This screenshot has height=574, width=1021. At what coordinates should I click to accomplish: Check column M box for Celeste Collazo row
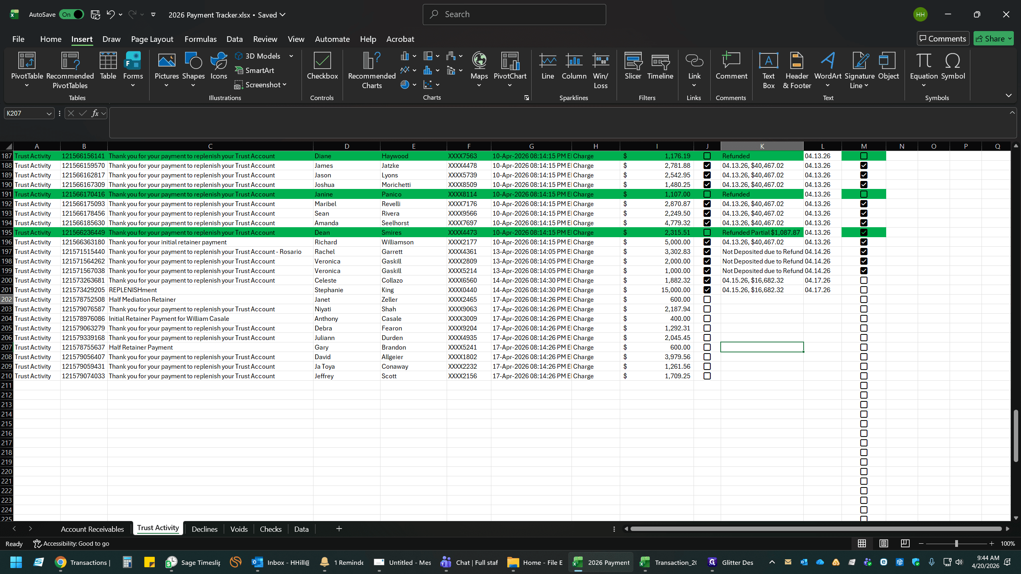864,280
